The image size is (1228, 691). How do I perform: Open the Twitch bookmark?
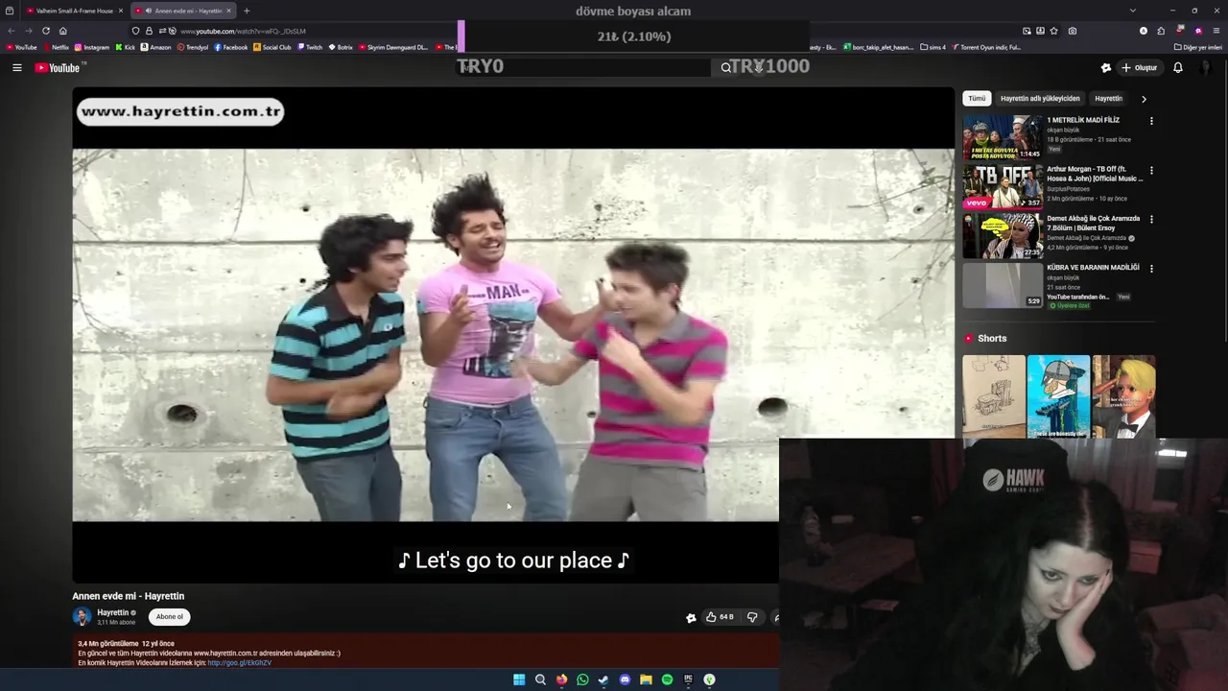point(310,47)
